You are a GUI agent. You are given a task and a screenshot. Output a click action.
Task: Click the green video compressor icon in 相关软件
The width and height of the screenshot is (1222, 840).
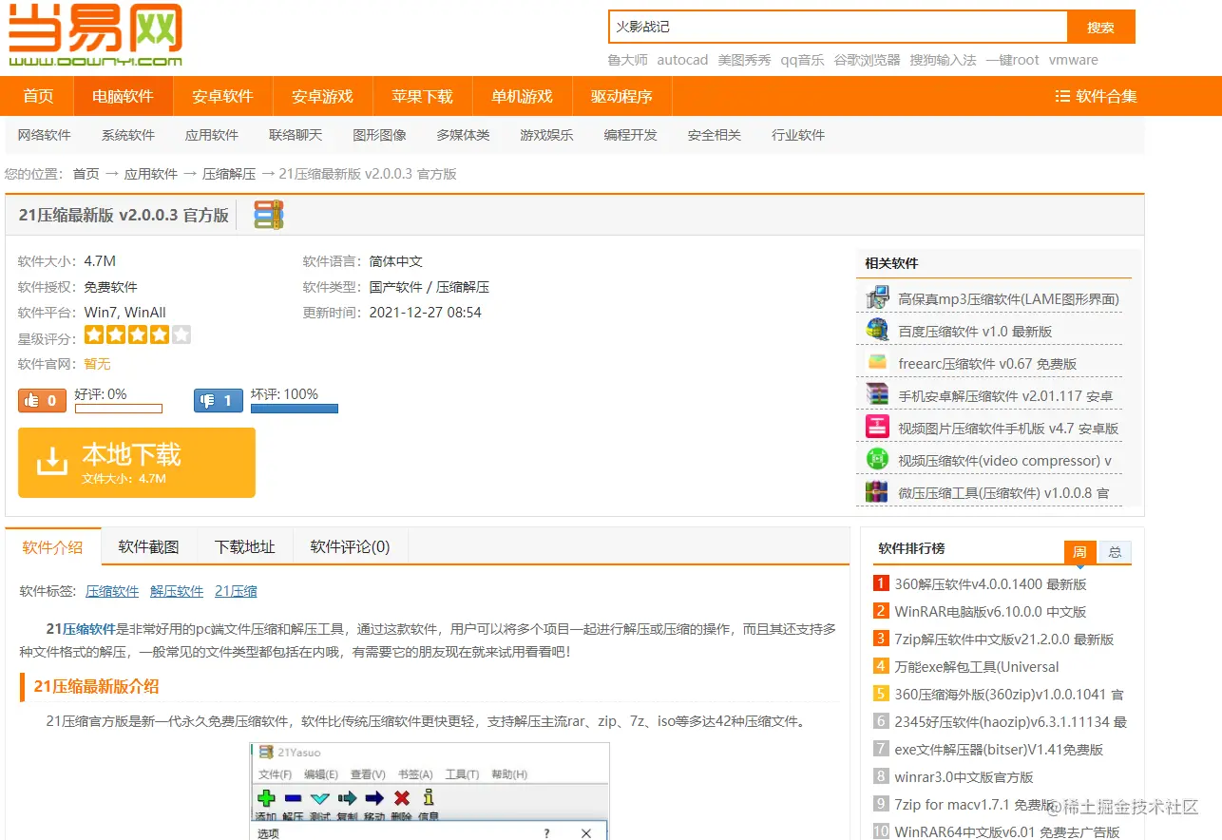coord(876,460)
